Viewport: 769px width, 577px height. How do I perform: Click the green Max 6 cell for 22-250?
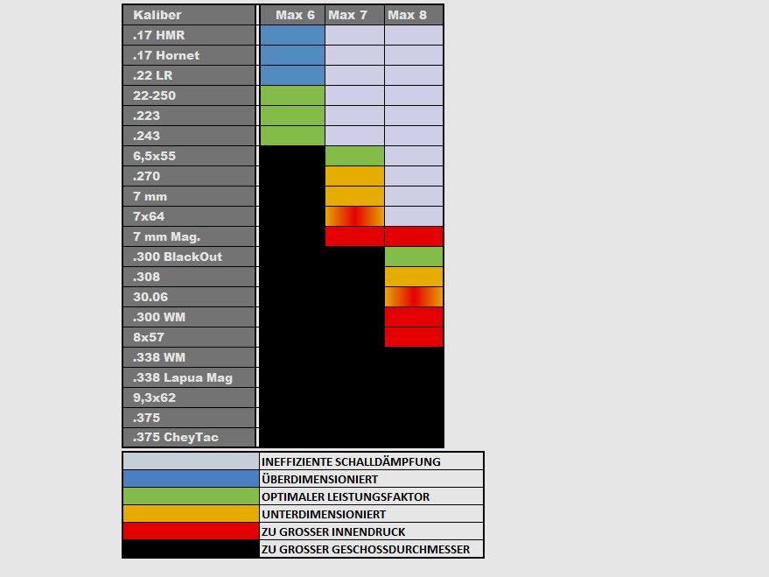292,95
